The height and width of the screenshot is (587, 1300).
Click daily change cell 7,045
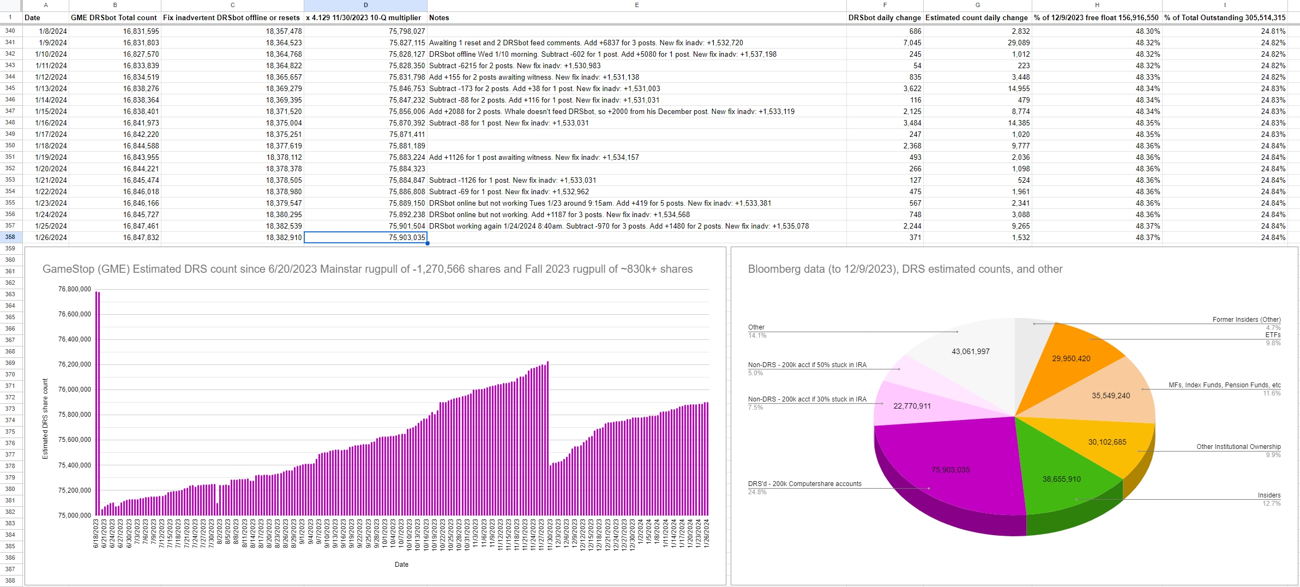pyautogui.click(x=884, y=43)
